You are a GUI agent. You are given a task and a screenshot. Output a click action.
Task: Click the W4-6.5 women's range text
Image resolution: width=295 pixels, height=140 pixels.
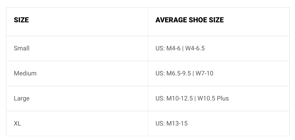pyautogui.click(x=195, y=48)
